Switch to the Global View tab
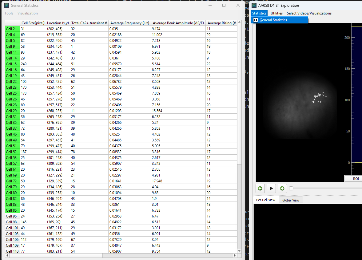The height and width of the screenshot is (260, 362). pos(291,200)
